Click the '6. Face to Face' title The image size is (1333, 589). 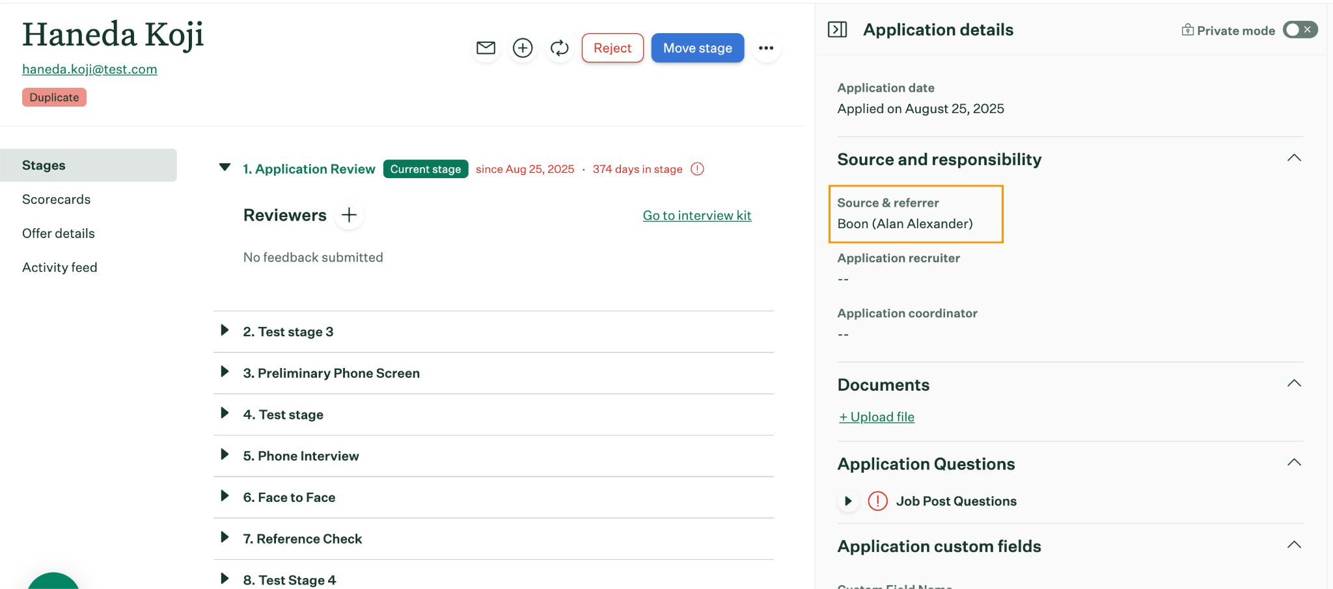click(289, 497)
